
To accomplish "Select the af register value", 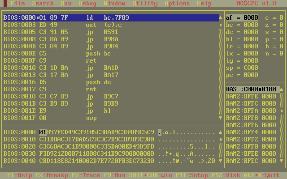I will [251, 18].
